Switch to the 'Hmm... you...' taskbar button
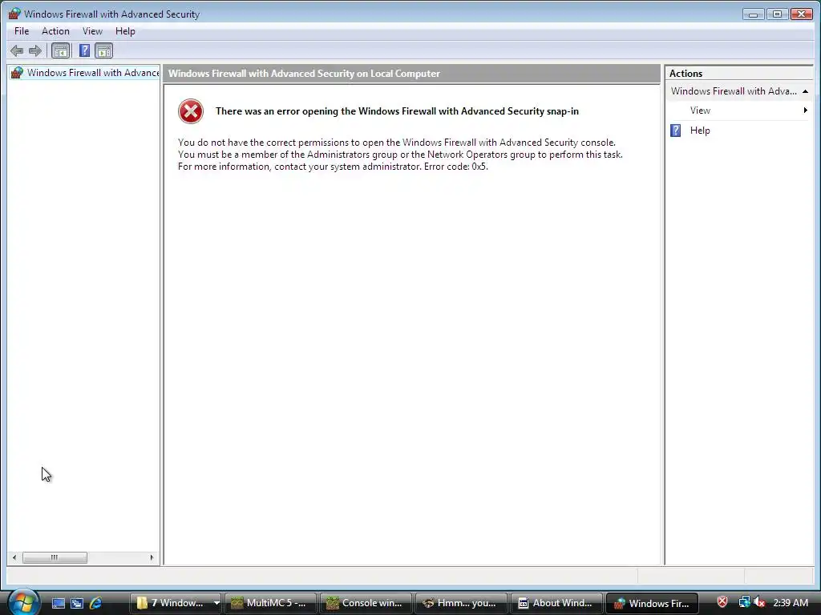The image size is (821, 615). point(461,603)
